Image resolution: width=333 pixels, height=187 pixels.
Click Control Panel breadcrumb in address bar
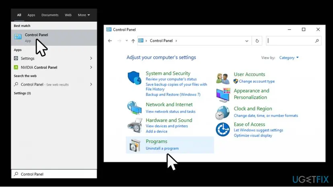161,40
